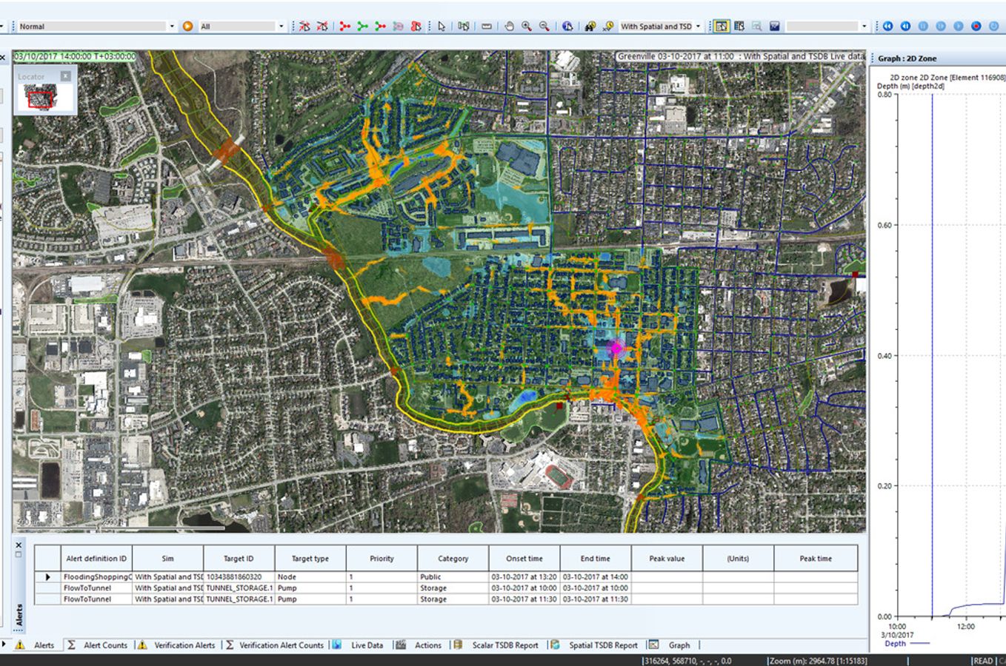Open the Verification Alerts tab
The height and width of the screenshot is (666, 1006).
pos(184,645)
